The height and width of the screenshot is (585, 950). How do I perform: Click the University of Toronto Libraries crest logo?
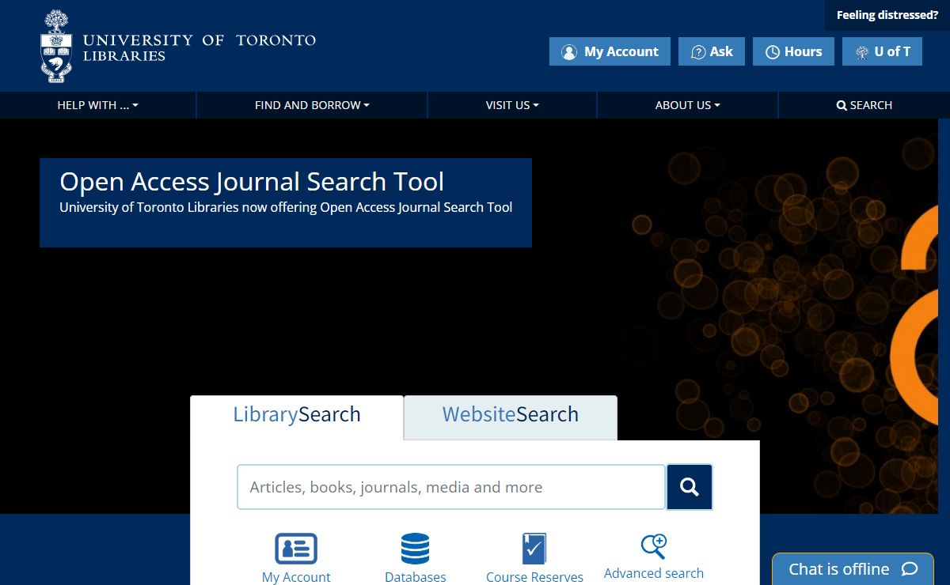coord(55,47)
